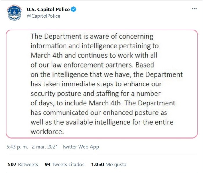Click the line "of our law enforcement partners"
The width and height of the screenshot is (203, 173).
(x=93, y=65)
